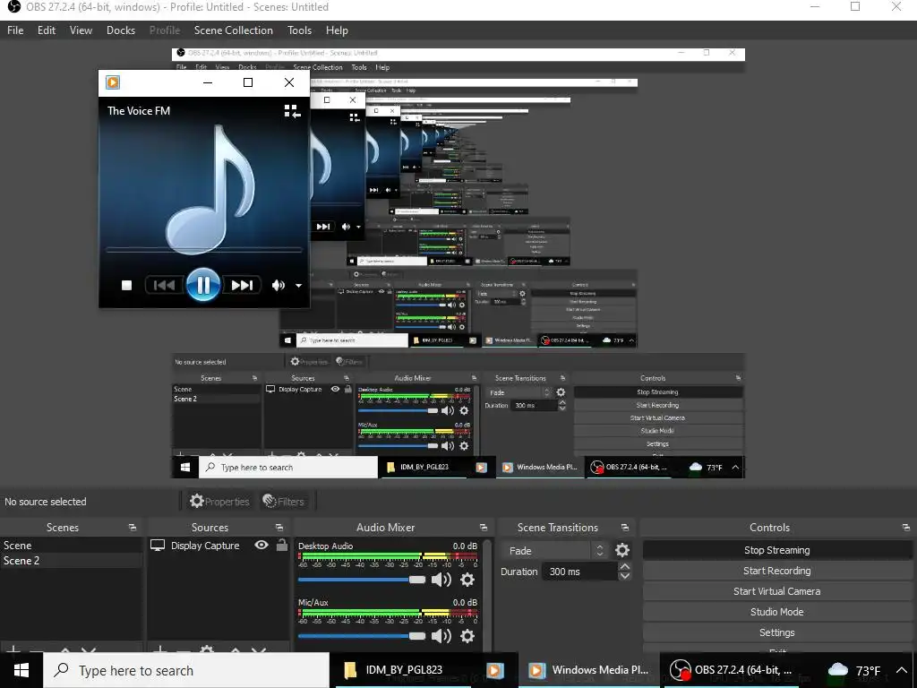Skip to next track in Media Player
Screen dimensions: 917x688
tap(242, 285)
